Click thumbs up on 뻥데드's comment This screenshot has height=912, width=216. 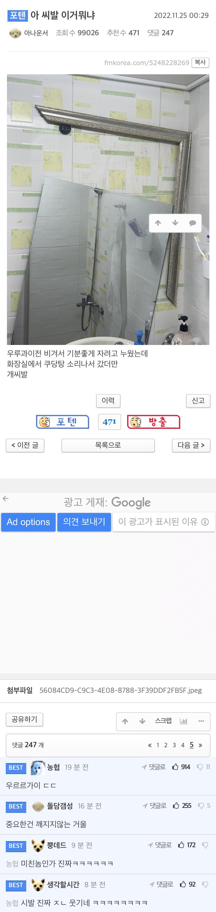coord(181,845)
